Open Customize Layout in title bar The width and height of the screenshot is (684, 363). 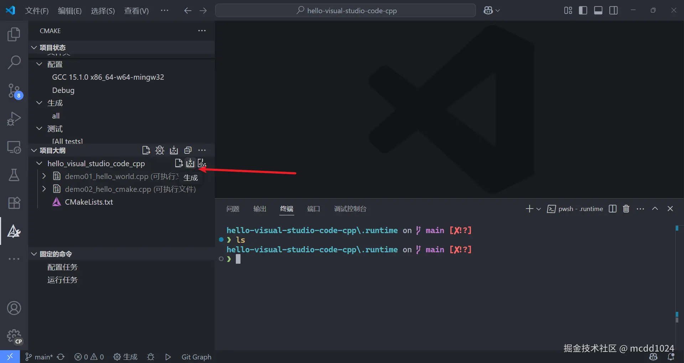point(568,10)
